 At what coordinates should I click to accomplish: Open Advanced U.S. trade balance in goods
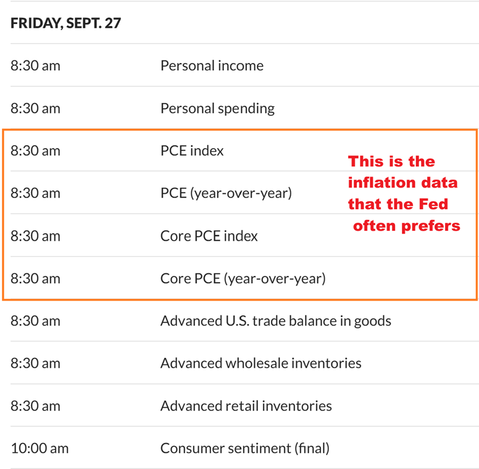pos(275,321)
